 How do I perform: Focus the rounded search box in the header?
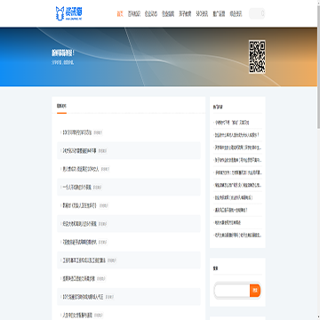click(257, 13)
